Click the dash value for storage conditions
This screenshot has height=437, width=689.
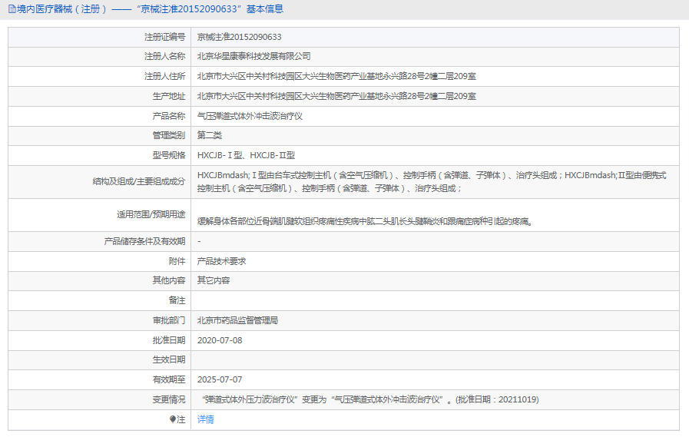click(199, 242)
